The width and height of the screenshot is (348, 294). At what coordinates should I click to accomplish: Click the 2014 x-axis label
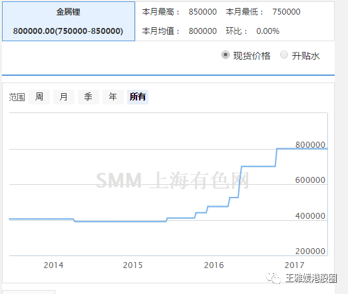[53, 265]
